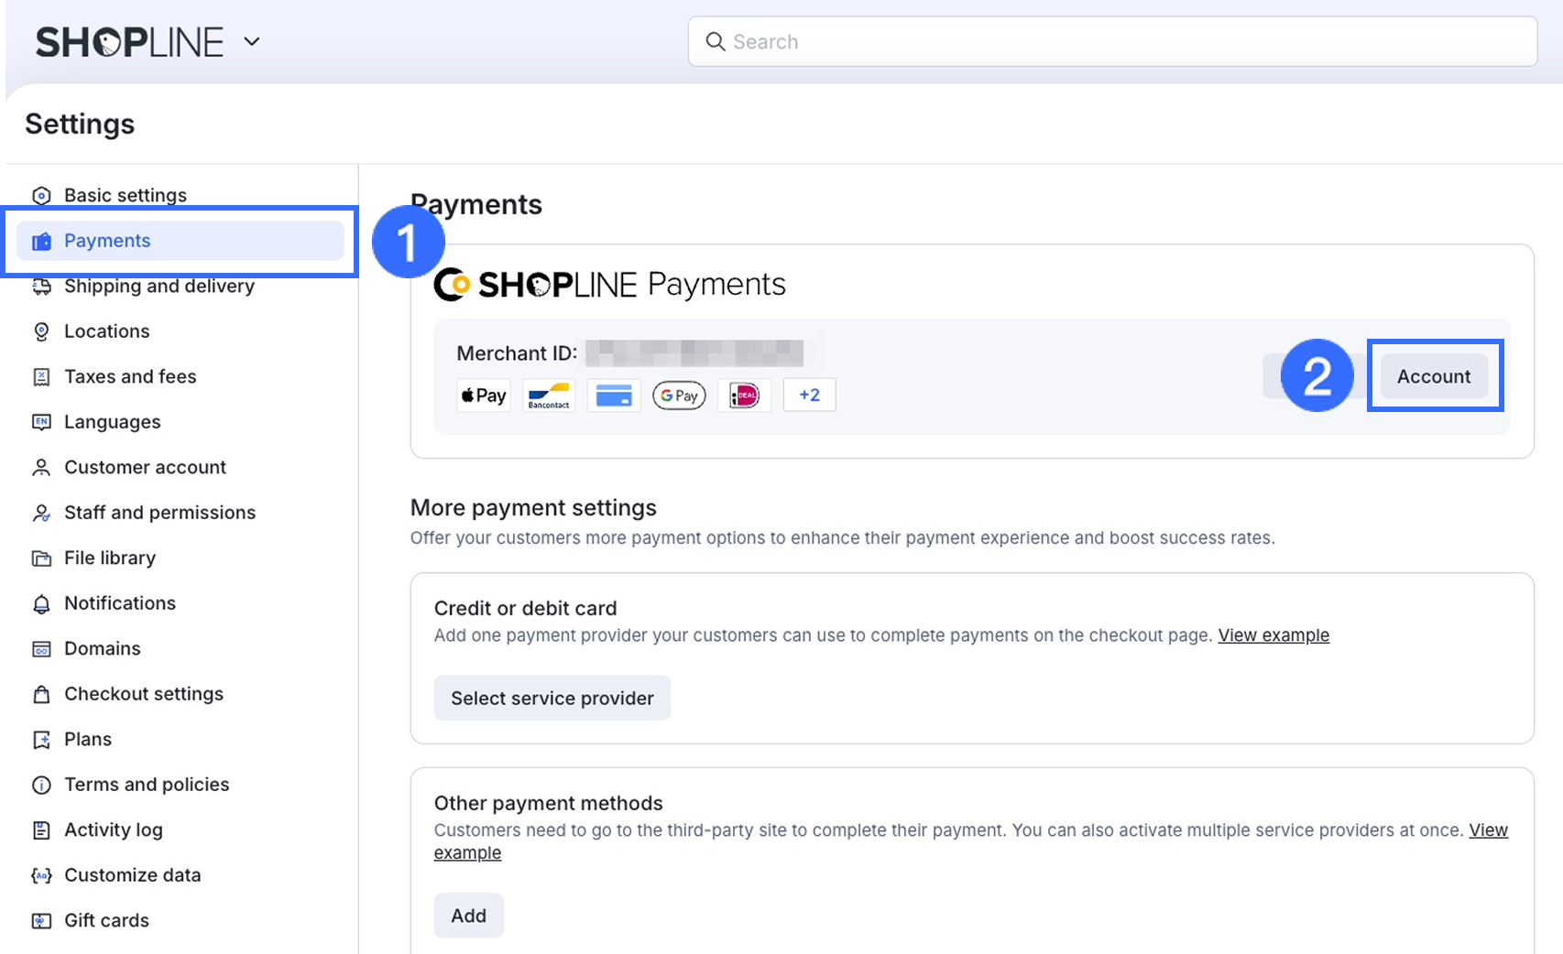Image resolution: width=1563 pixels, height=954 pixels.
Task: Click the Gift cards icon
Action: (41, 921)
